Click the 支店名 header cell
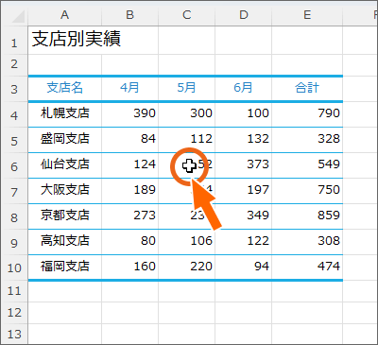This screenshot has height=345, width=378. pos(65,88)
